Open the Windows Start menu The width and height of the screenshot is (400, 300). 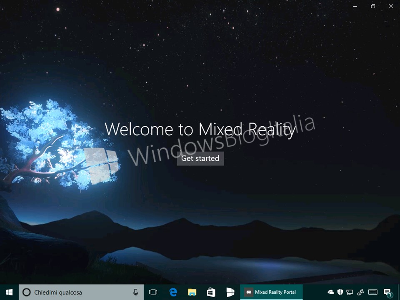pos(10,292)
